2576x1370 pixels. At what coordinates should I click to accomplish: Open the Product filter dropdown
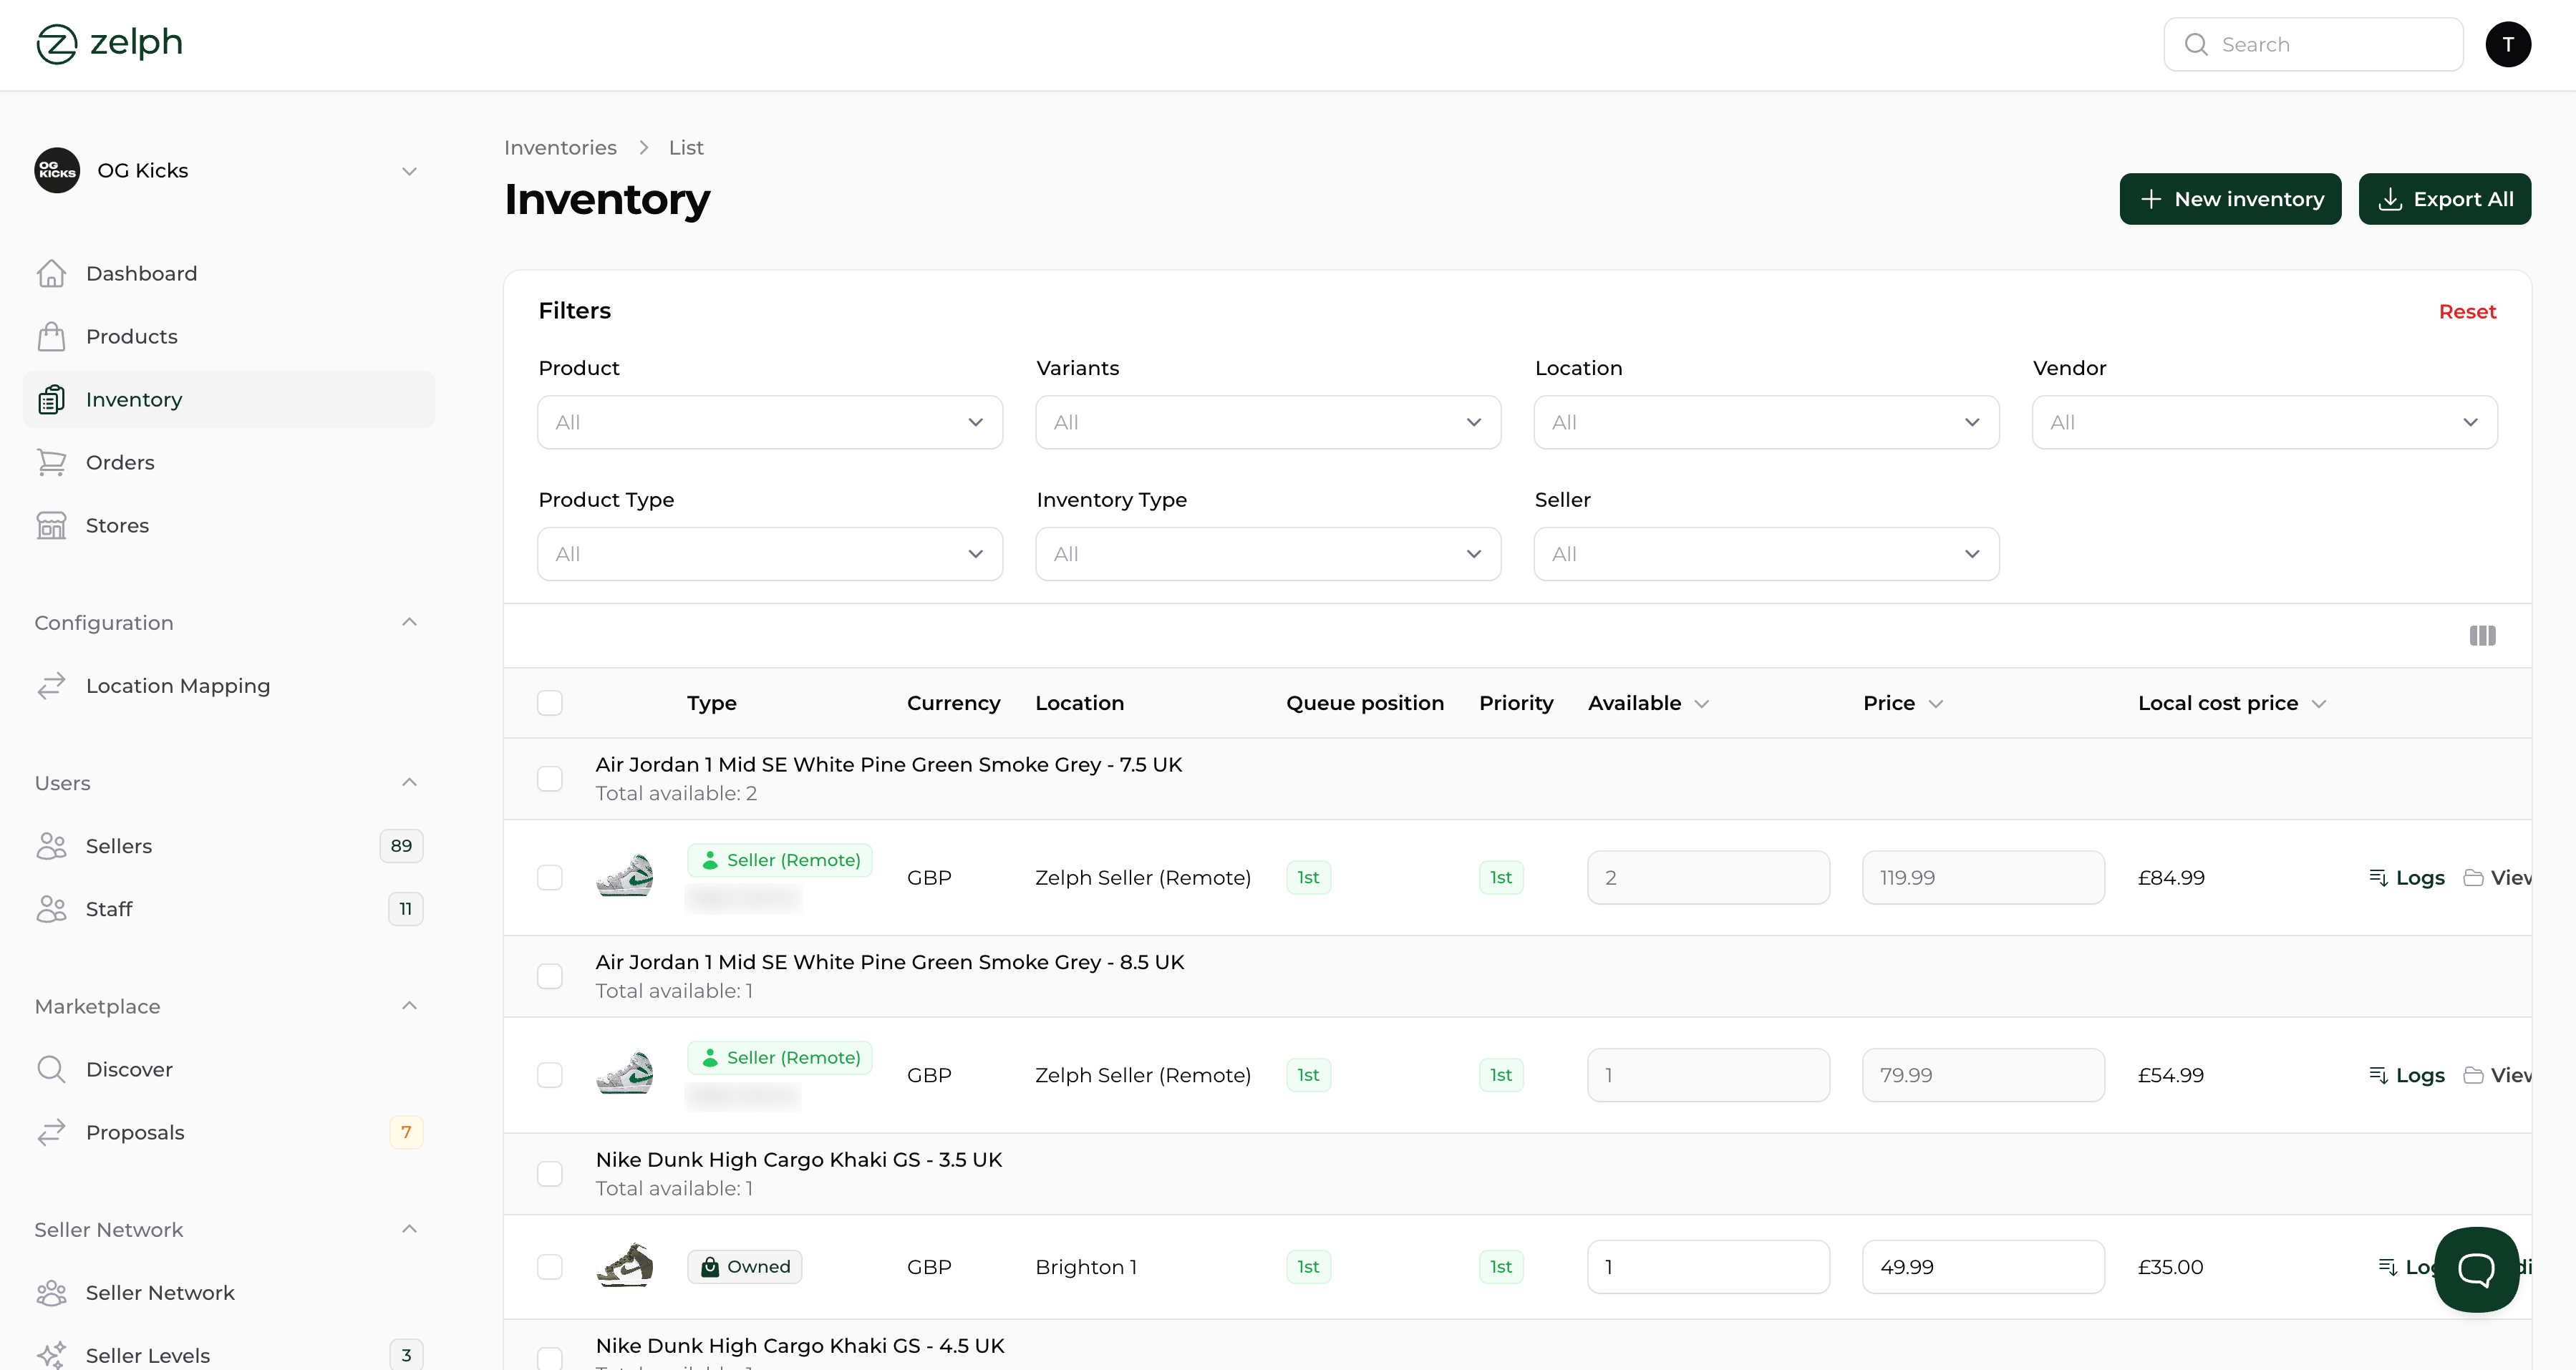point(768,421)
